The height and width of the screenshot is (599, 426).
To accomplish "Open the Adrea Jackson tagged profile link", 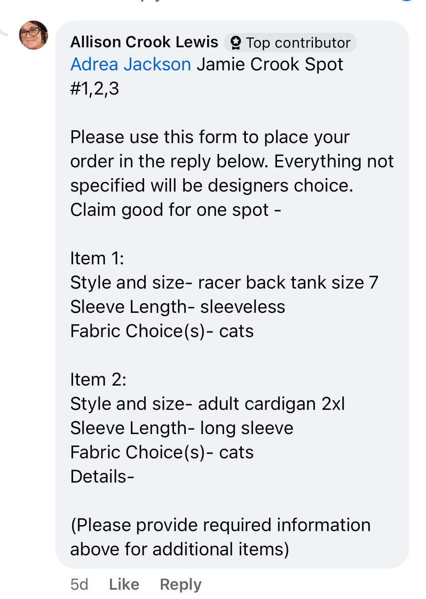I will pos(131,64).
